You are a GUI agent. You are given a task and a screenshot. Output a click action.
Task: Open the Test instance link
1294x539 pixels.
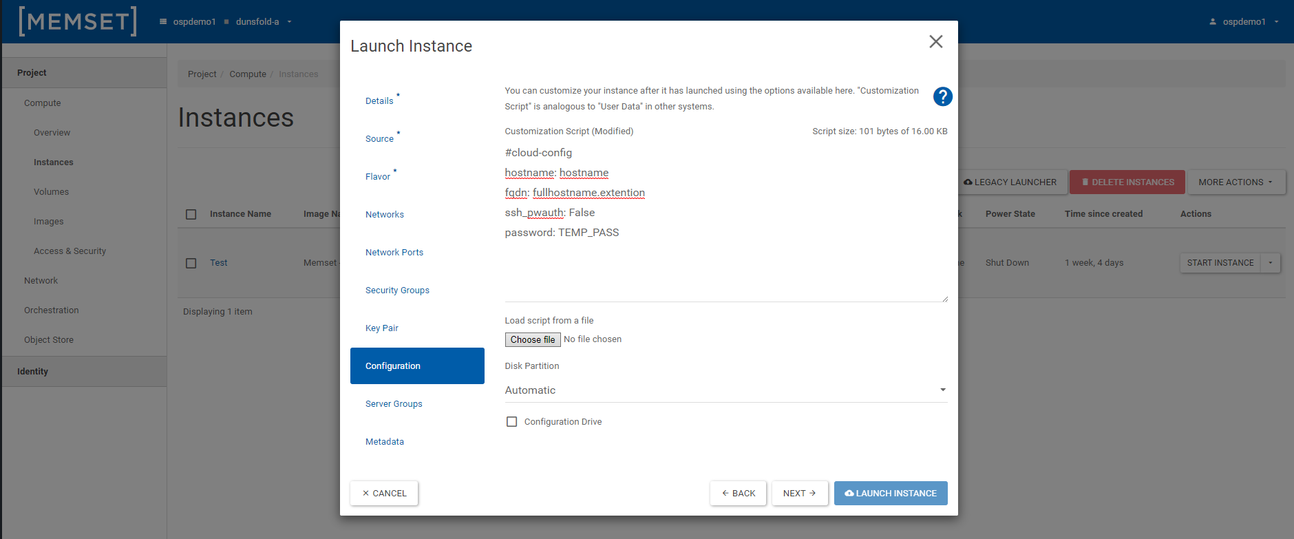pyautogui.click(x=219, y=263)
